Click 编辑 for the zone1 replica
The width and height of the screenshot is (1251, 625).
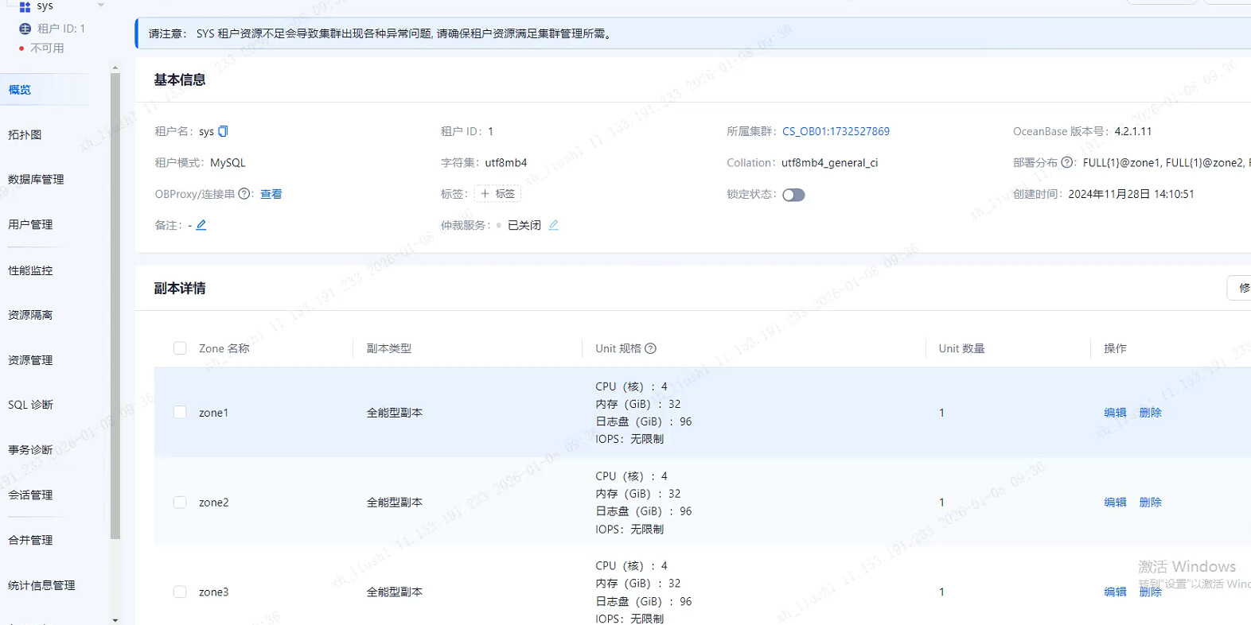pos(1115,413)
